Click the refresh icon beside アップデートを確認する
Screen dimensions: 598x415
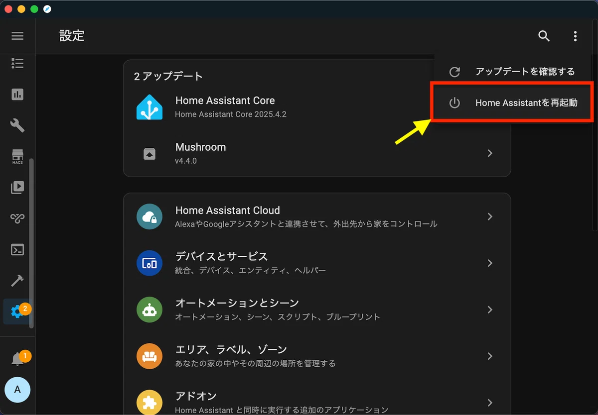click(x=454, y=72)
